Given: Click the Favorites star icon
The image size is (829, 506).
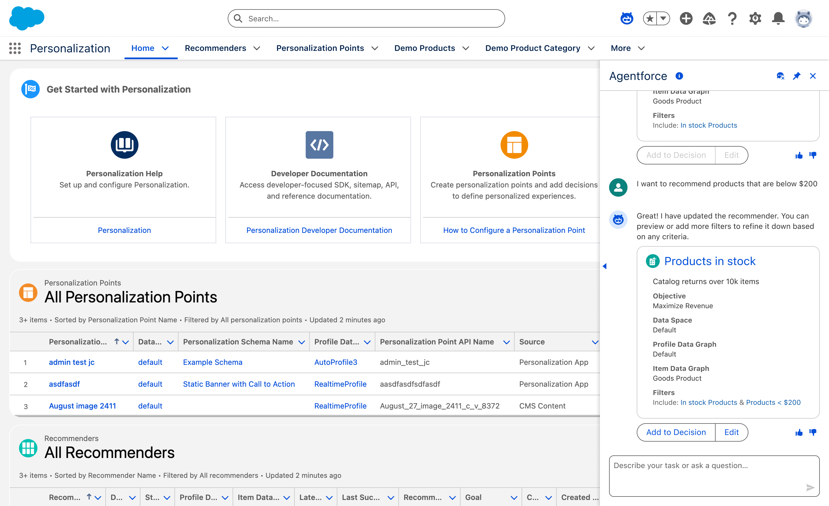Looking at the screenshot, I should [650, 18].
